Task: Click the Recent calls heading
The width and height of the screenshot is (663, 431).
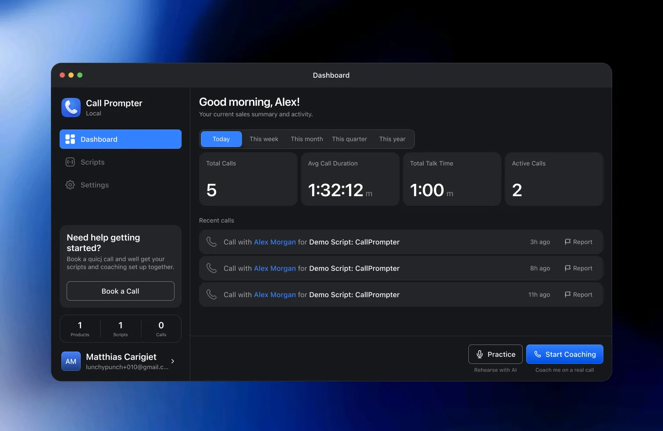Action: pos(217,220)
